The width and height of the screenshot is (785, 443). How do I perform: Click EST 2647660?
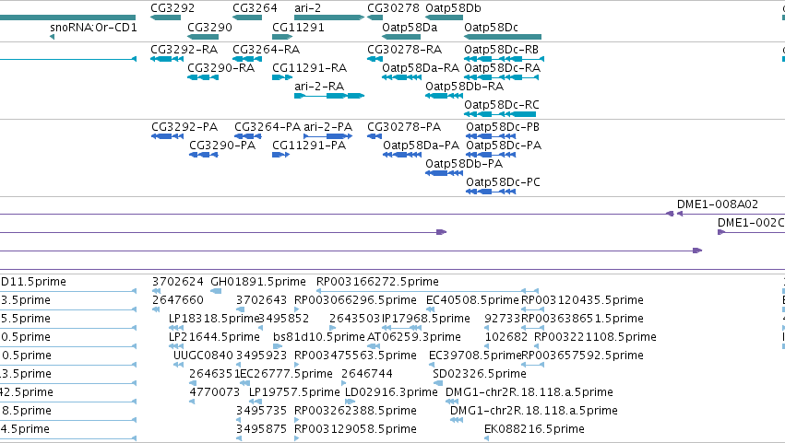(x=156, y=309)
